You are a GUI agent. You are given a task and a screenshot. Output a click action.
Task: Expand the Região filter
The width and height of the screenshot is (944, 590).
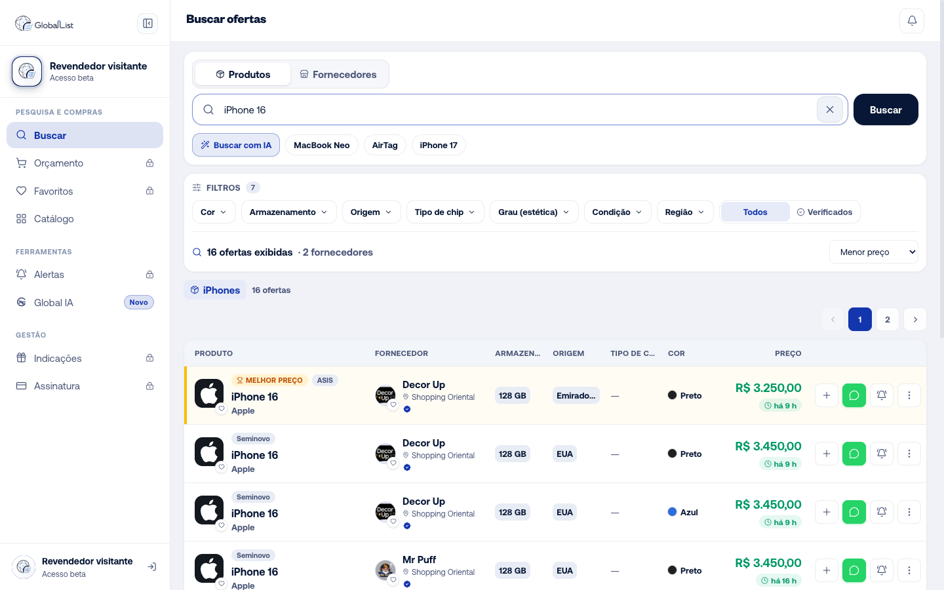pyautogui.click(x=685, y=212)
